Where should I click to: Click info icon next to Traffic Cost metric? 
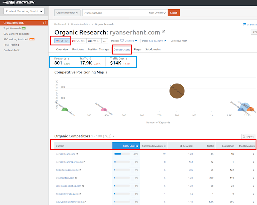(x=127, y=59)
